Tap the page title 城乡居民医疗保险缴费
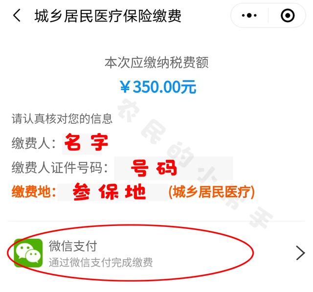Viewport: 313px width, 292px height. point(108,16)
